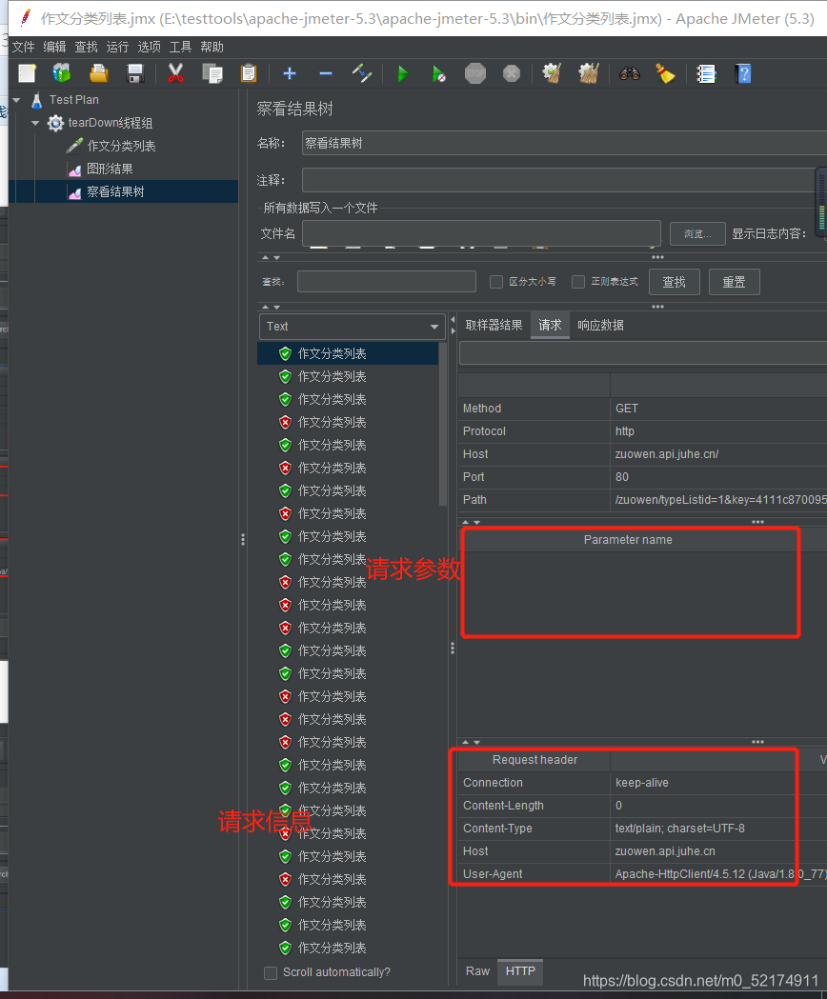Click the minus Collapse all icon
The image size is (827, 999).
[326, 73]
